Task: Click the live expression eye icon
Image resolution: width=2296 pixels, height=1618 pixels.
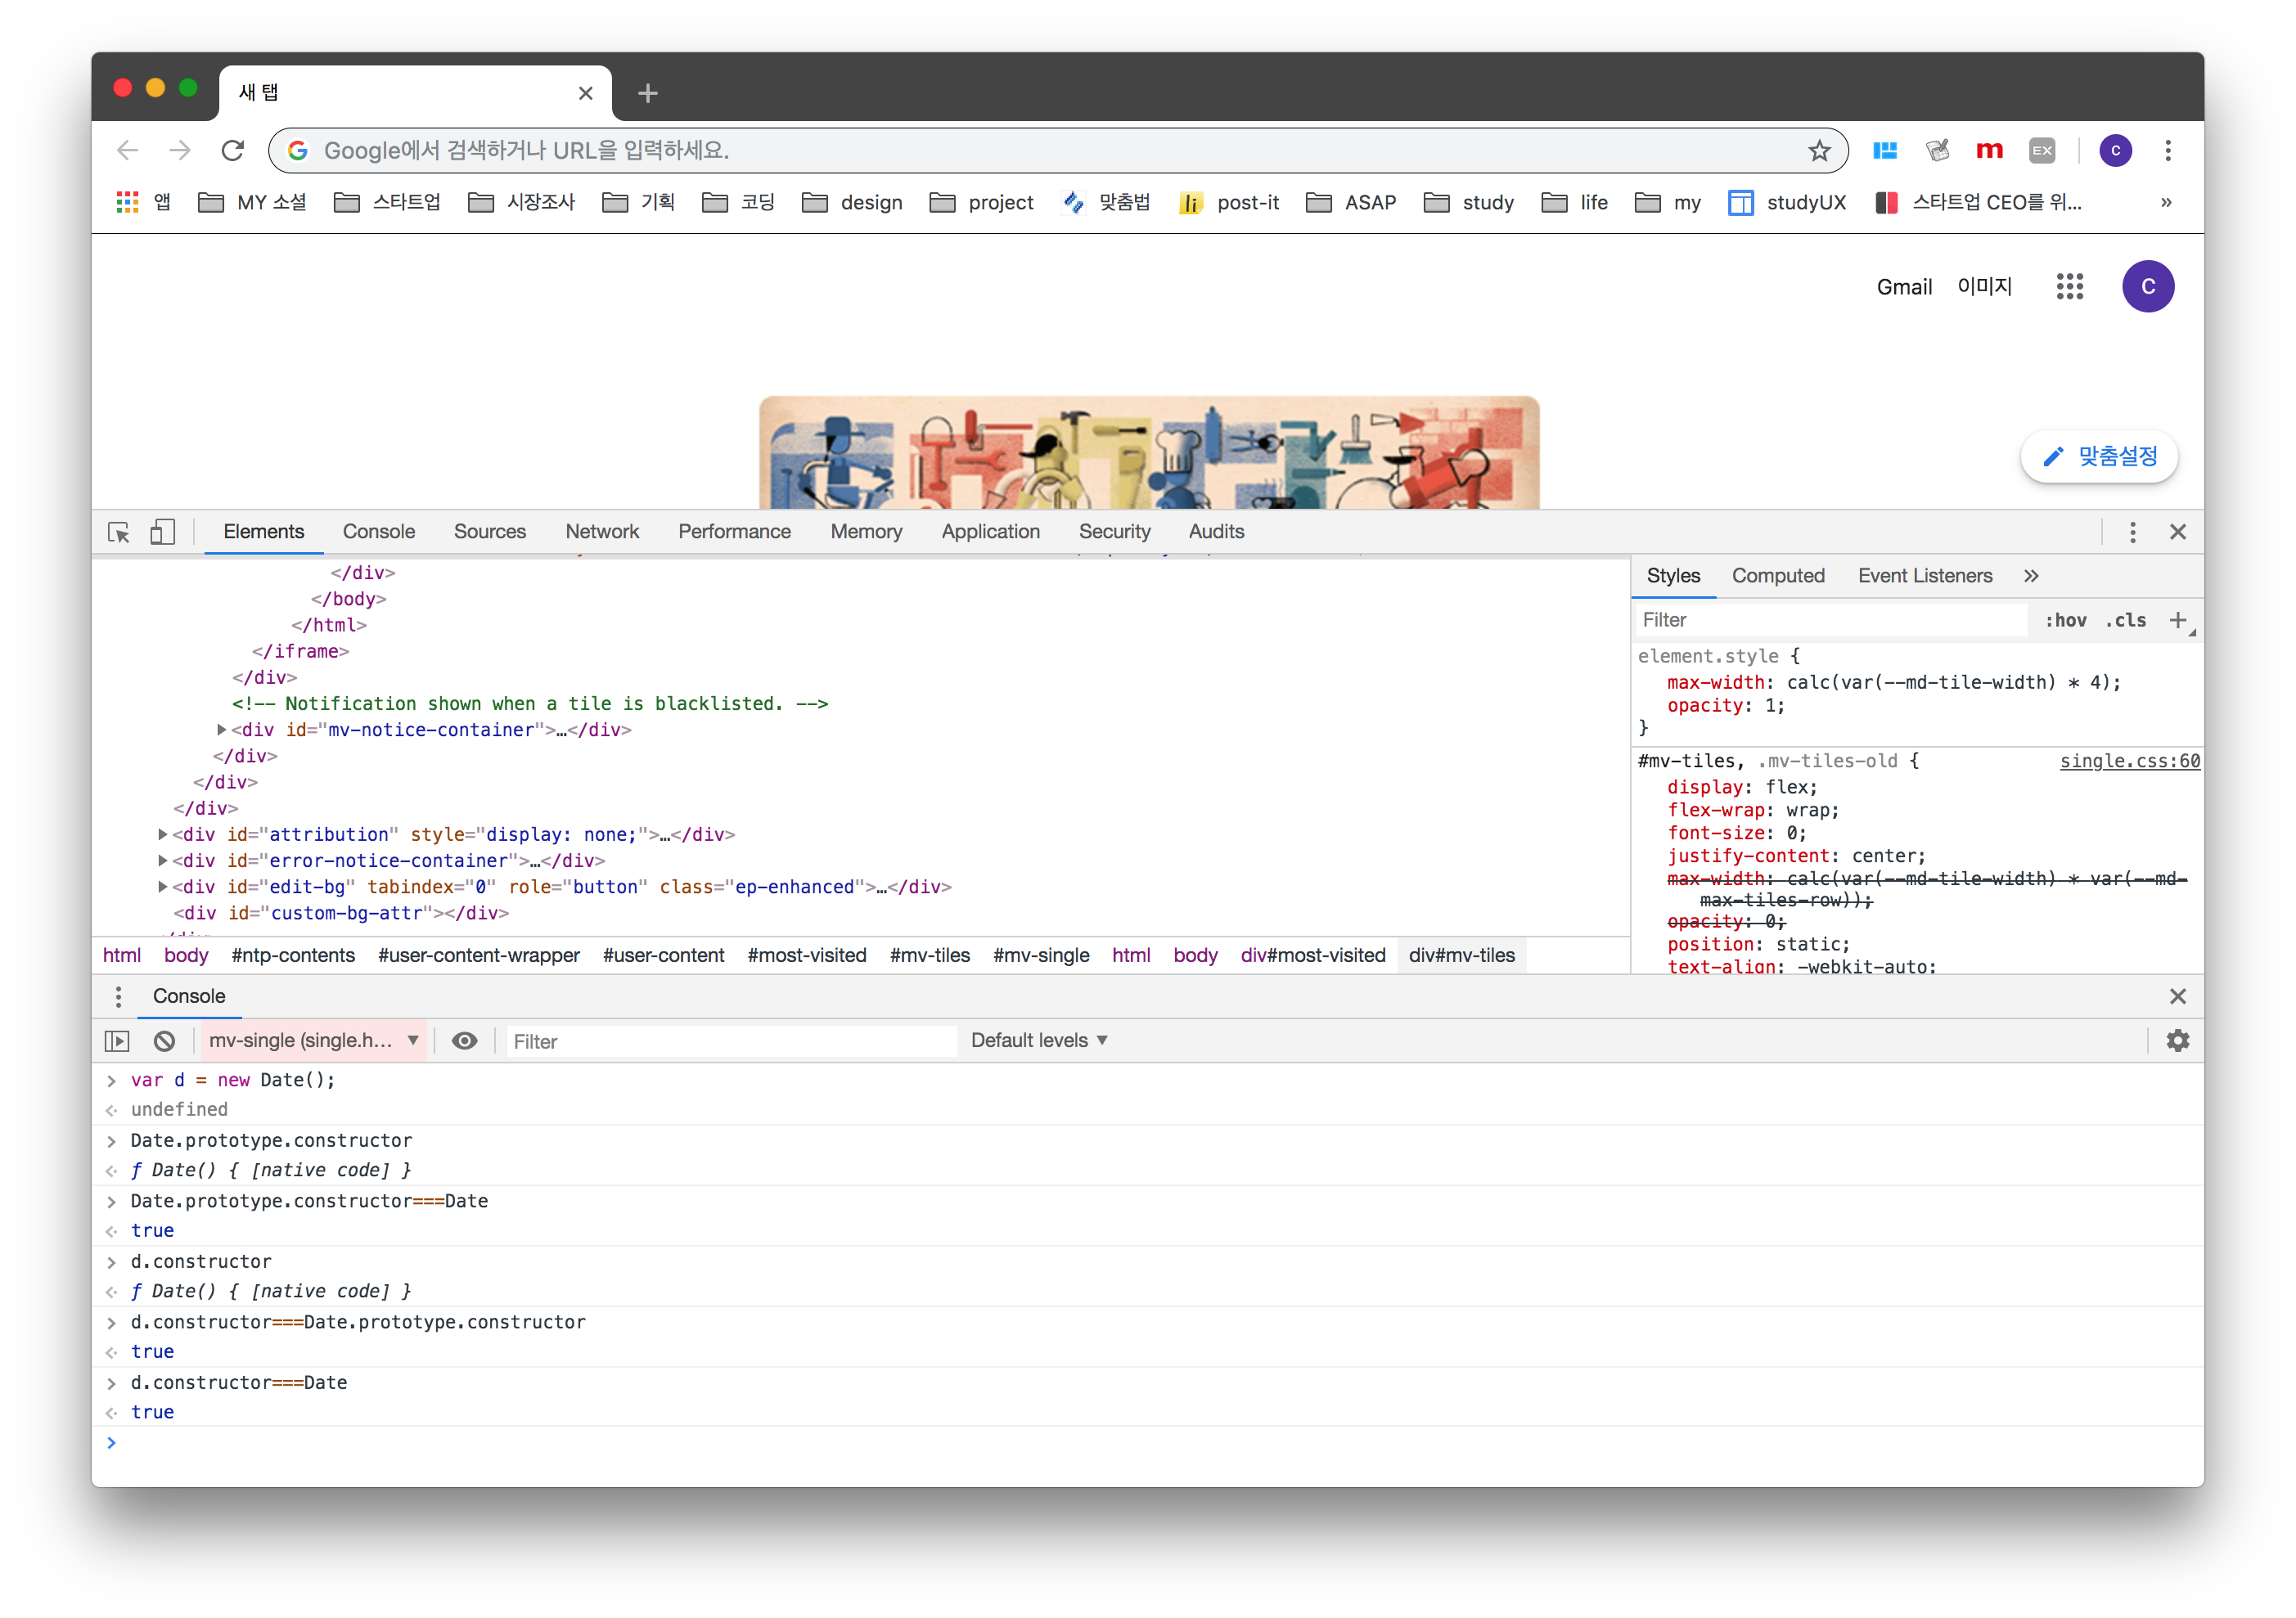Action: pos(464,1041)
